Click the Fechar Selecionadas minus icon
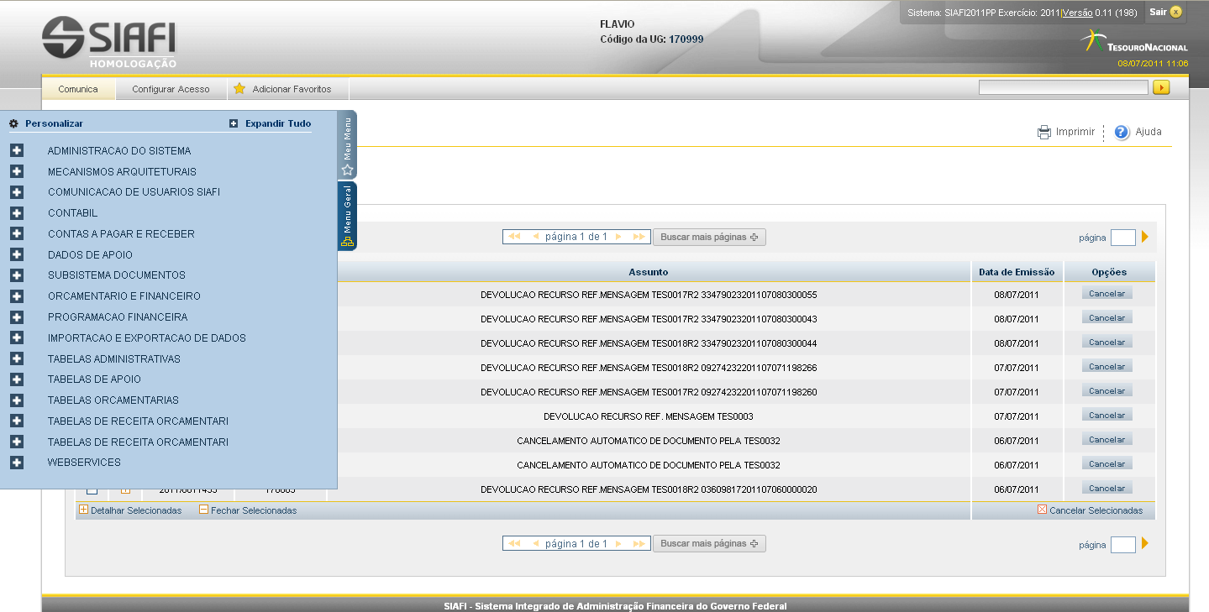Viewport: 1209px width, 612px height. [x=203, y=509]
